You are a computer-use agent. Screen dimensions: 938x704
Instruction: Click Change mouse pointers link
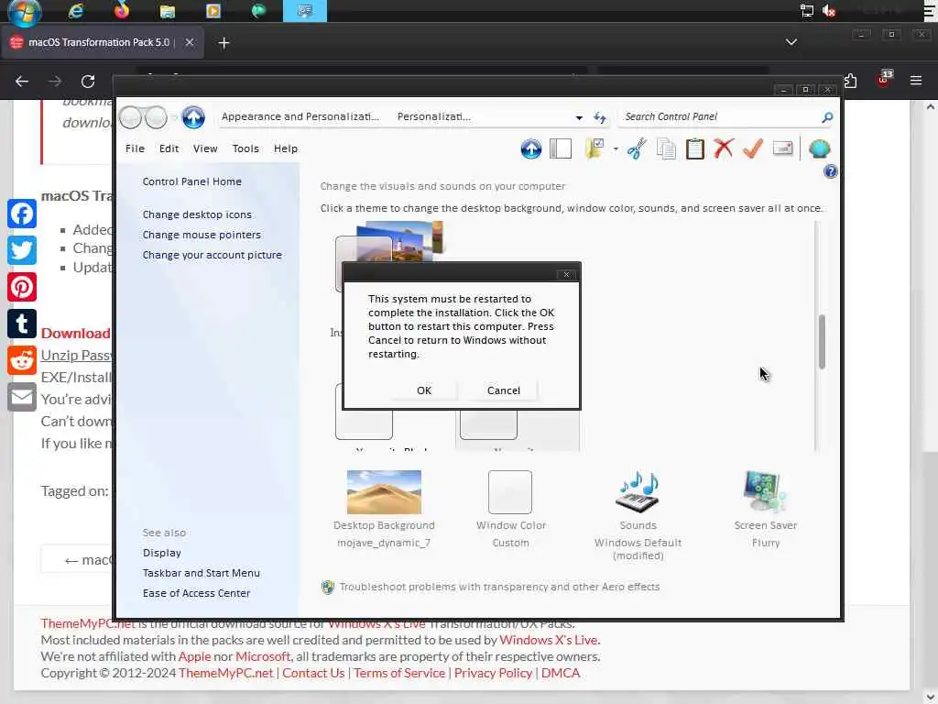click(202, 235)
